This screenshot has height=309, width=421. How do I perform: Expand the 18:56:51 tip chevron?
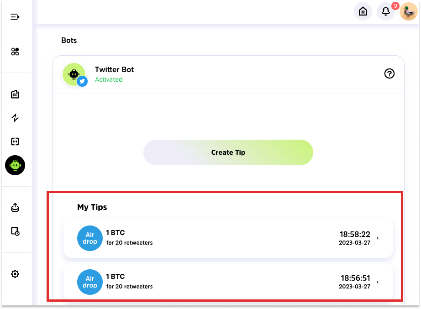(x=377, y=282)
